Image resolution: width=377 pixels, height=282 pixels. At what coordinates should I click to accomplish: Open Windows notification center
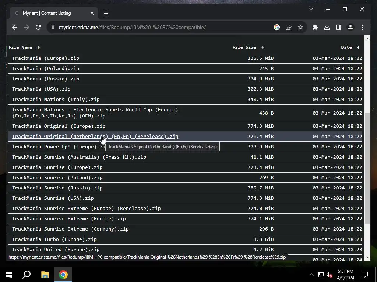click(x=365, y=275)
